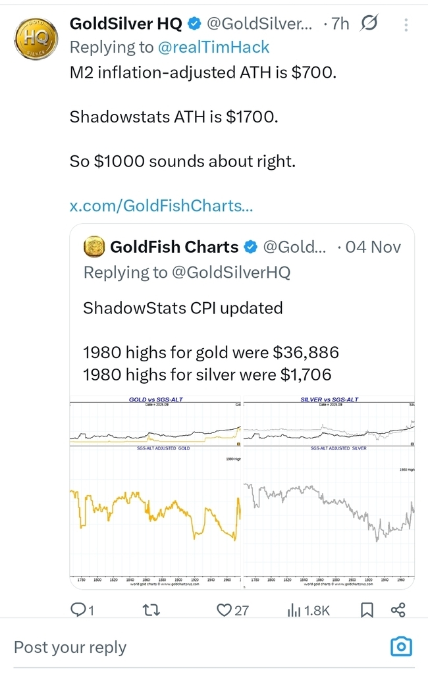Open the three-dot more options menu
Image resolution: width=428 pixels, height=674 pixels.
pos(406,25)
